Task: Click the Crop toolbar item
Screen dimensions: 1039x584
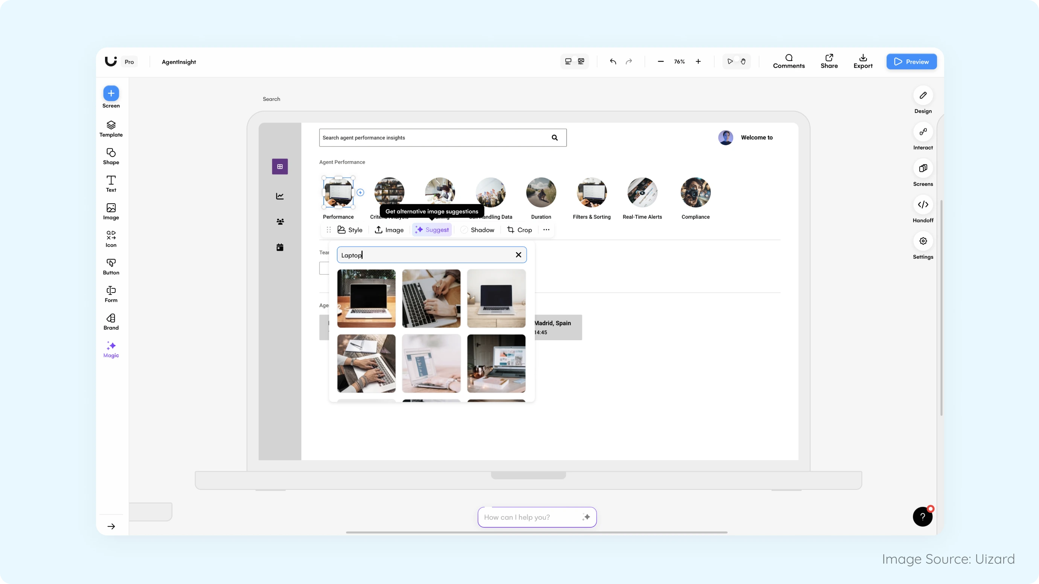Action: point(519,230)
